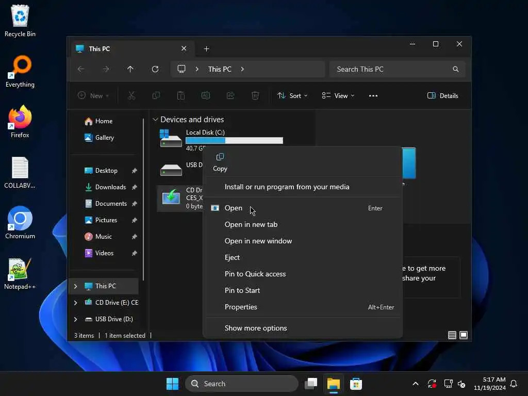This screenshot has width=528, height=396.
Task: Click the taskbar Search box
Action: point(241,384)
